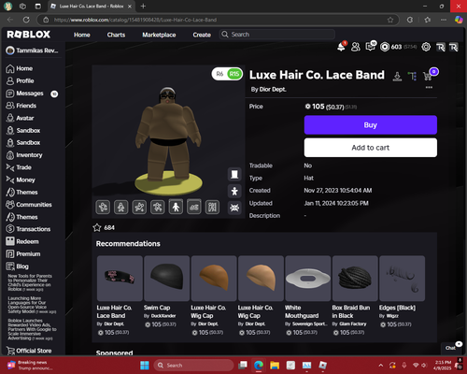The width and height of the screenshot is (467, 374).
Task: Open the Swim Cap recommendation thumbnail
Action: 166,279
